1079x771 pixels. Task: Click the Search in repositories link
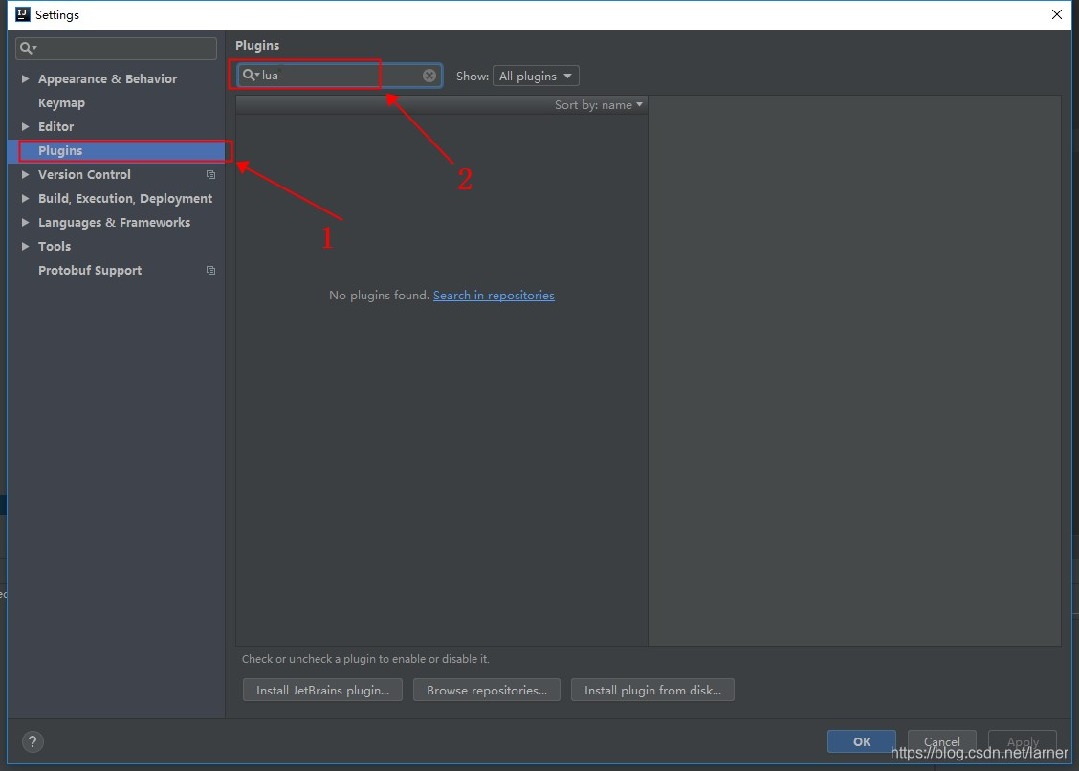tap(494, 296)
